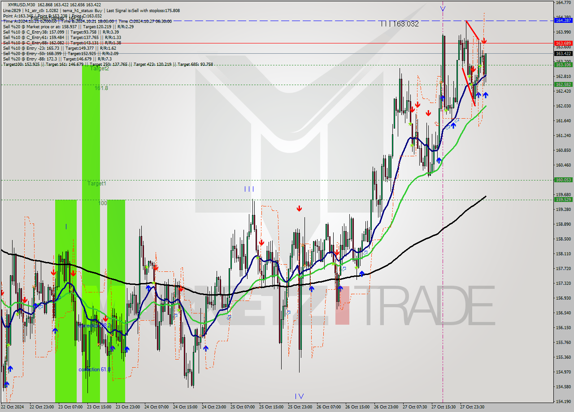Click the '26 Oct 07:00' time label
The height and width of the screenshot is (412, 574).
pyautogui.click(x=329, y=407)
